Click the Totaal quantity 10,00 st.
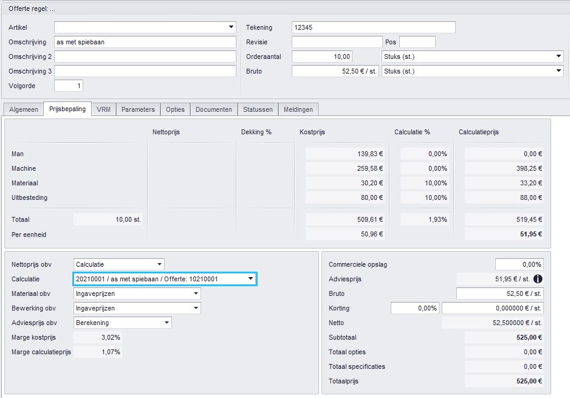 (108, 219)
